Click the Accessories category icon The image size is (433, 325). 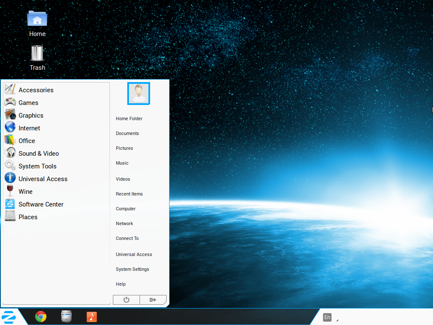(x=10, y=89)
